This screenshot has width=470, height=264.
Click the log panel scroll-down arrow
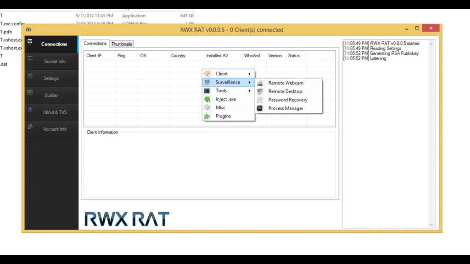431,225
